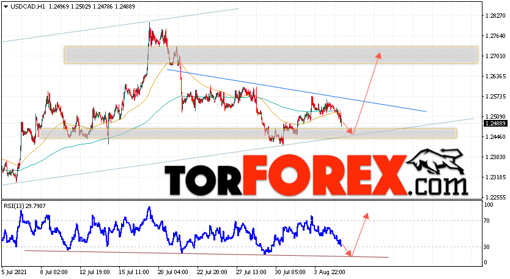Select the 30 Jul 05:00 time label

290,272
